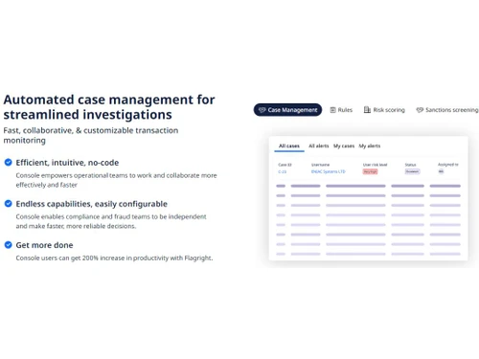Switch to the Risk scoring tab

click(384, 110)
